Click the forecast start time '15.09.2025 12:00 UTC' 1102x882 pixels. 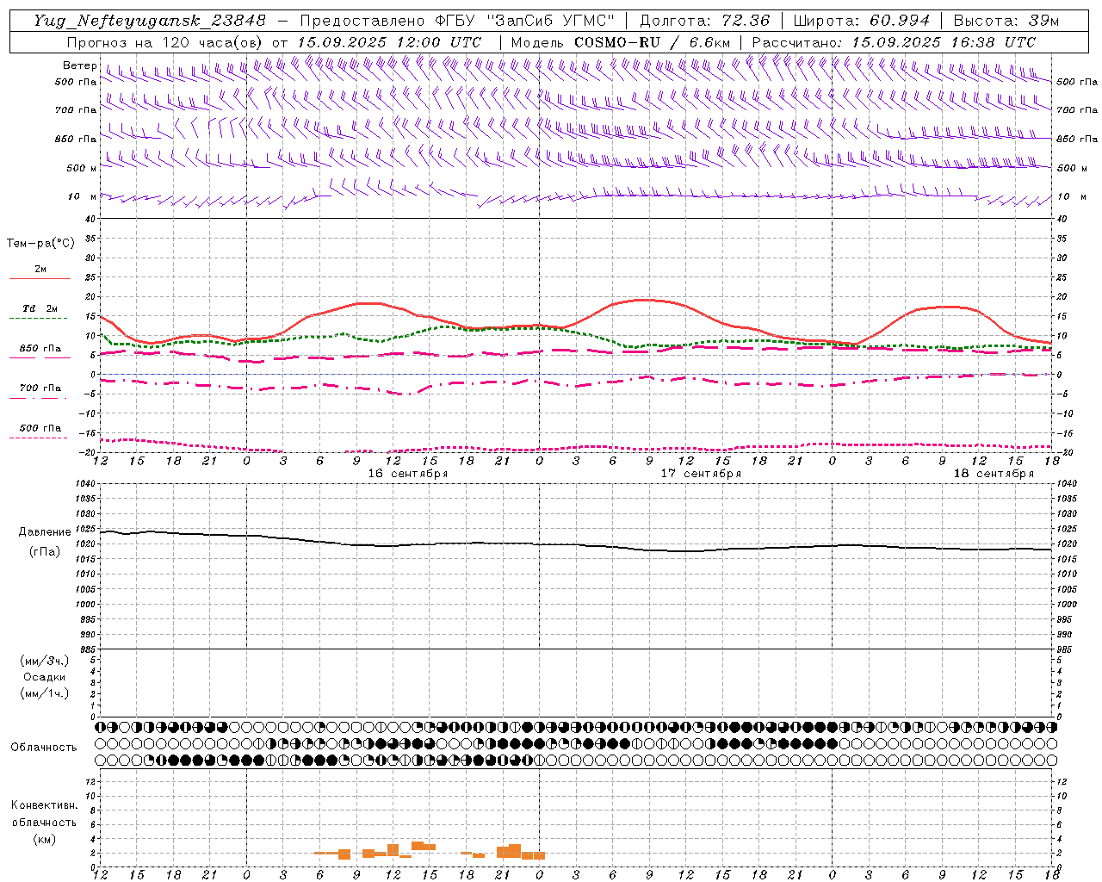389,42
